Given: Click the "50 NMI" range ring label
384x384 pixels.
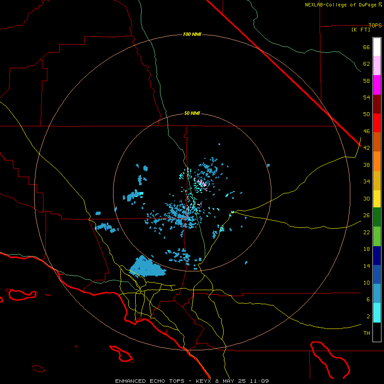Looking at the screenshot, I should [x=192, y=113].
